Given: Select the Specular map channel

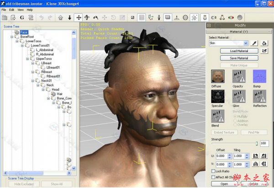Looking at the screenshot, I should click(x=217, y=97).
